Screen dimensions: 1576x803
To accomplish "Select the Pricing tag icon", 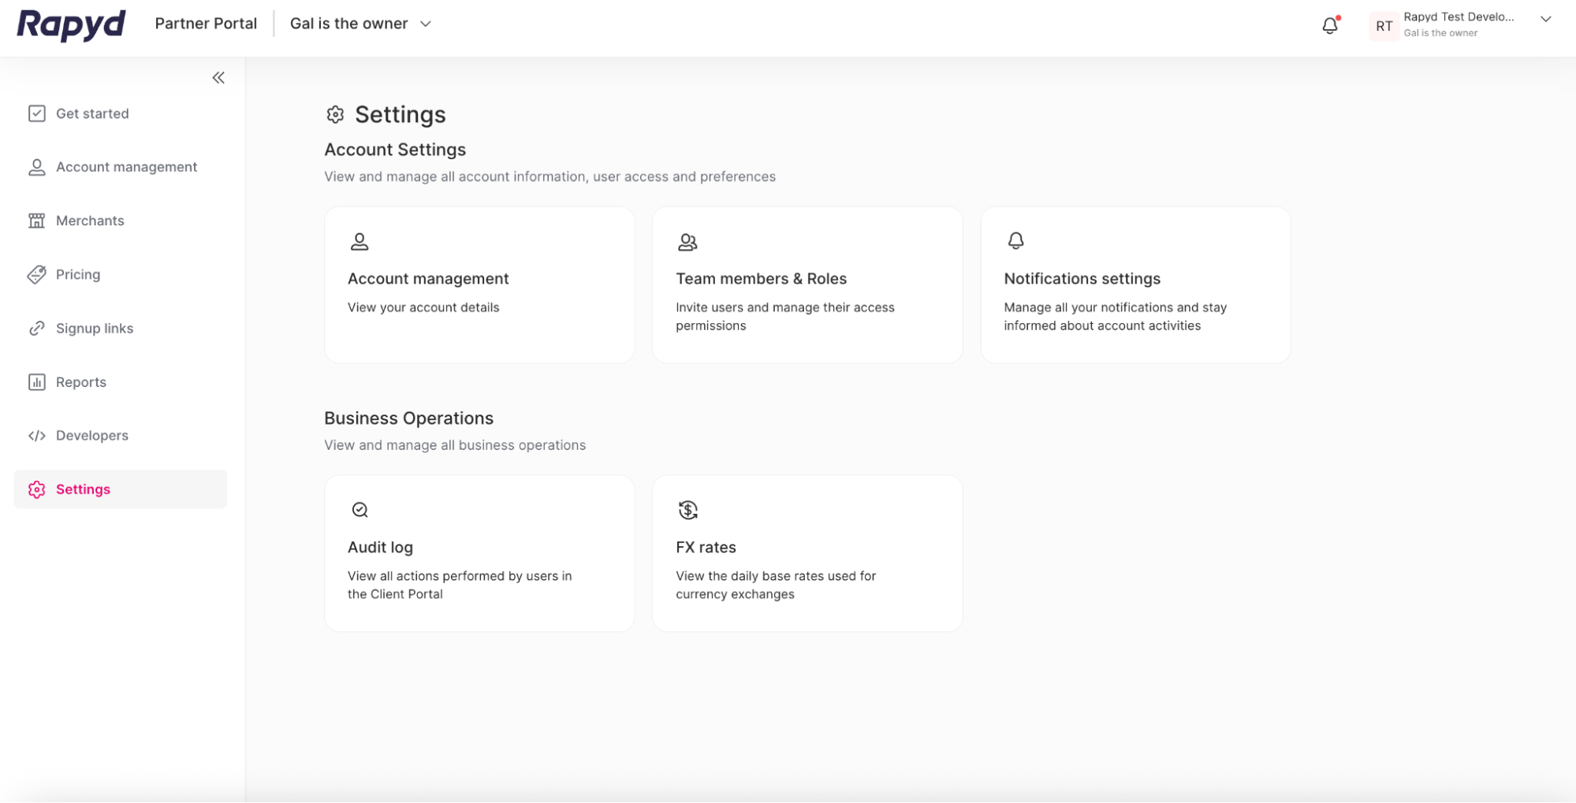I will click(x=36, y=274).
